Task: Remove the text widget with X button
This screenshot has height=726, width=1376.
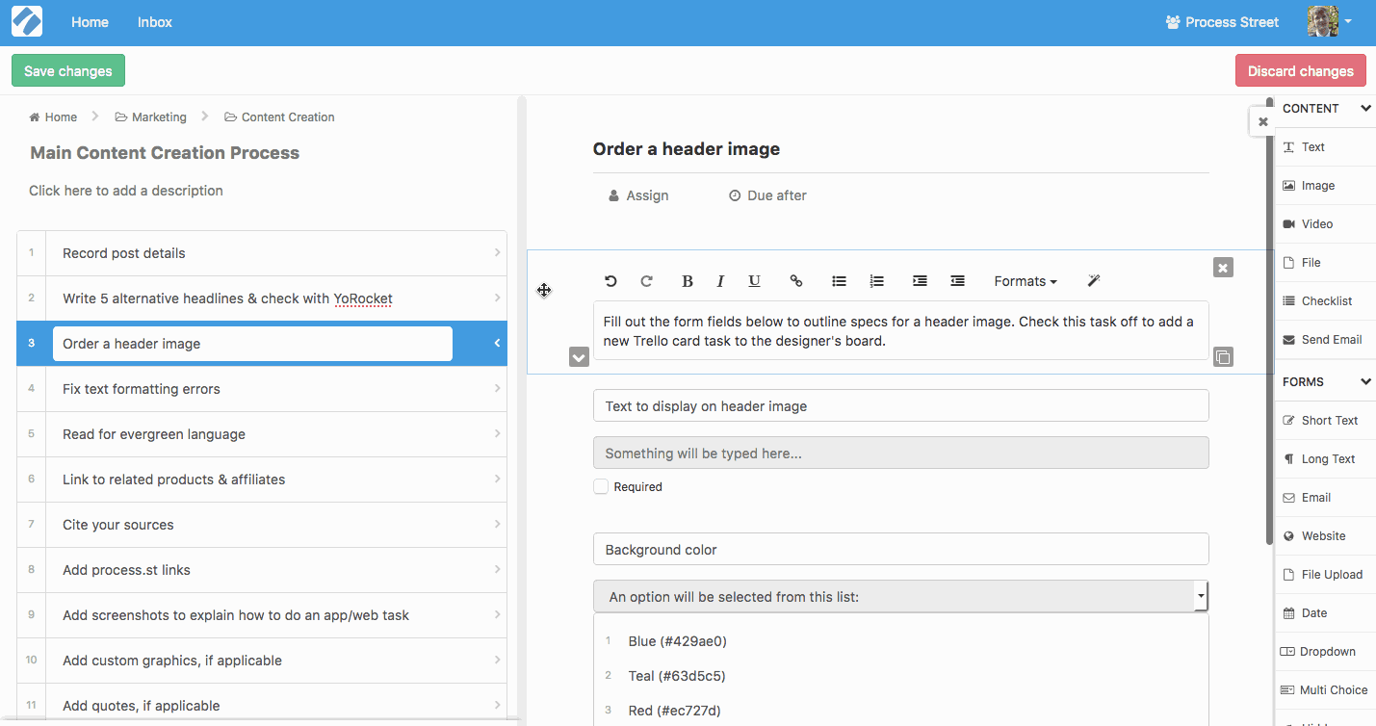Action: [x=1223, y=268]
